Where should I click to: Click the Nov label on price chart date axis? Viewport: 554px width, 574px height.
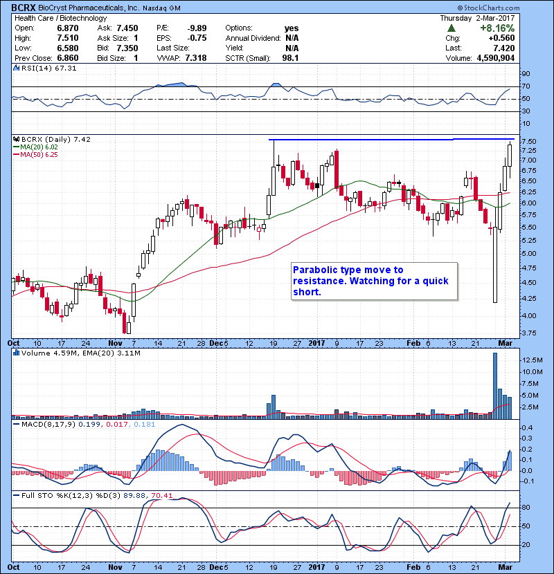tap(115, 344)
